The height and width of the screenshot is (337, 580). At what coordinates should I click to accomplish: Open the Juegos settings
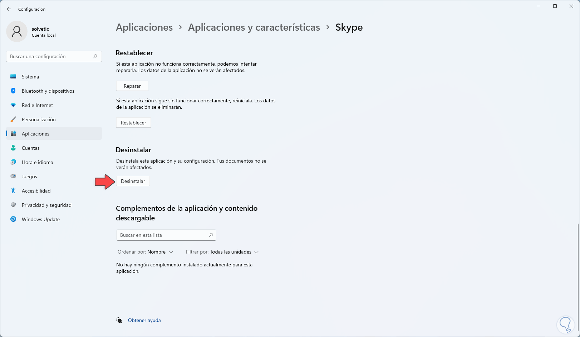54,177
